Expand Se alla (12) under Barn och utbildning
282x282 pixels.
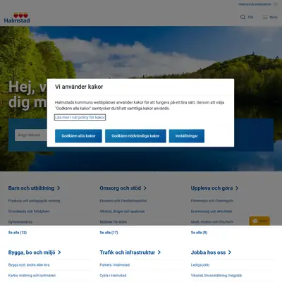18,233
